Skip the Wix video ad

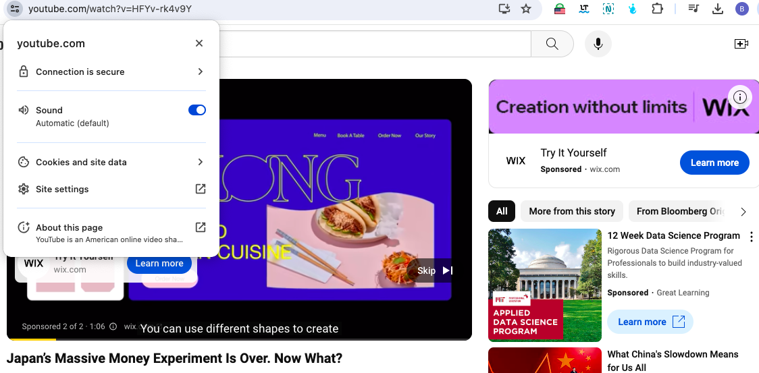(434, 270)
